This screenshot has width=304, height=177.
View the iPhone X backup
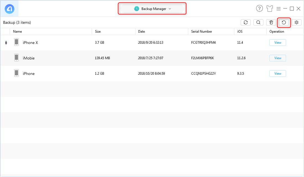pyautogui.click(x=278, y=43)
